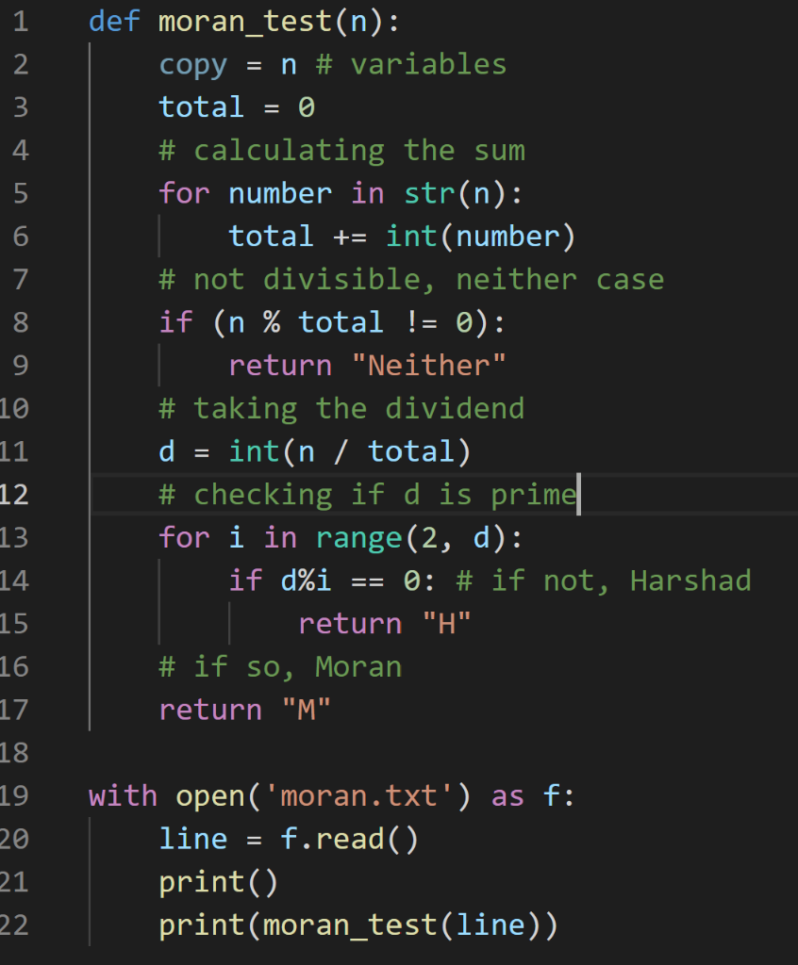
Task: Click the "M" string on line 17
Action: pos(307,711)
